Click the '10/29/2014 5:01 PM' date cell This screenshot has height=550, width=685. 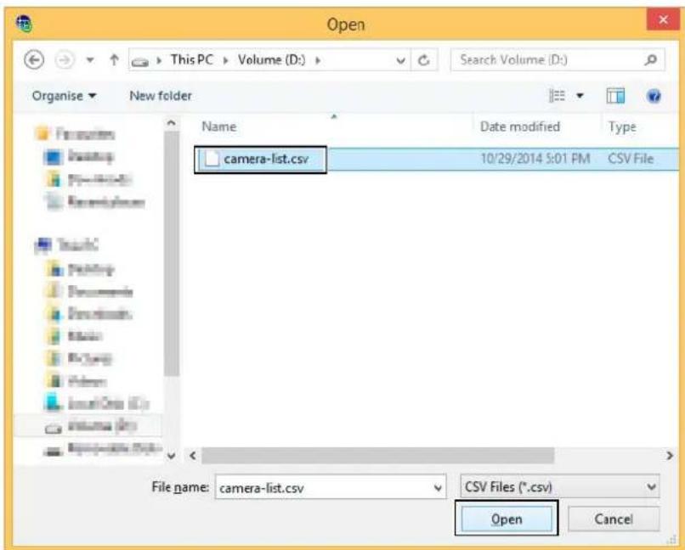tap(535, 159)
